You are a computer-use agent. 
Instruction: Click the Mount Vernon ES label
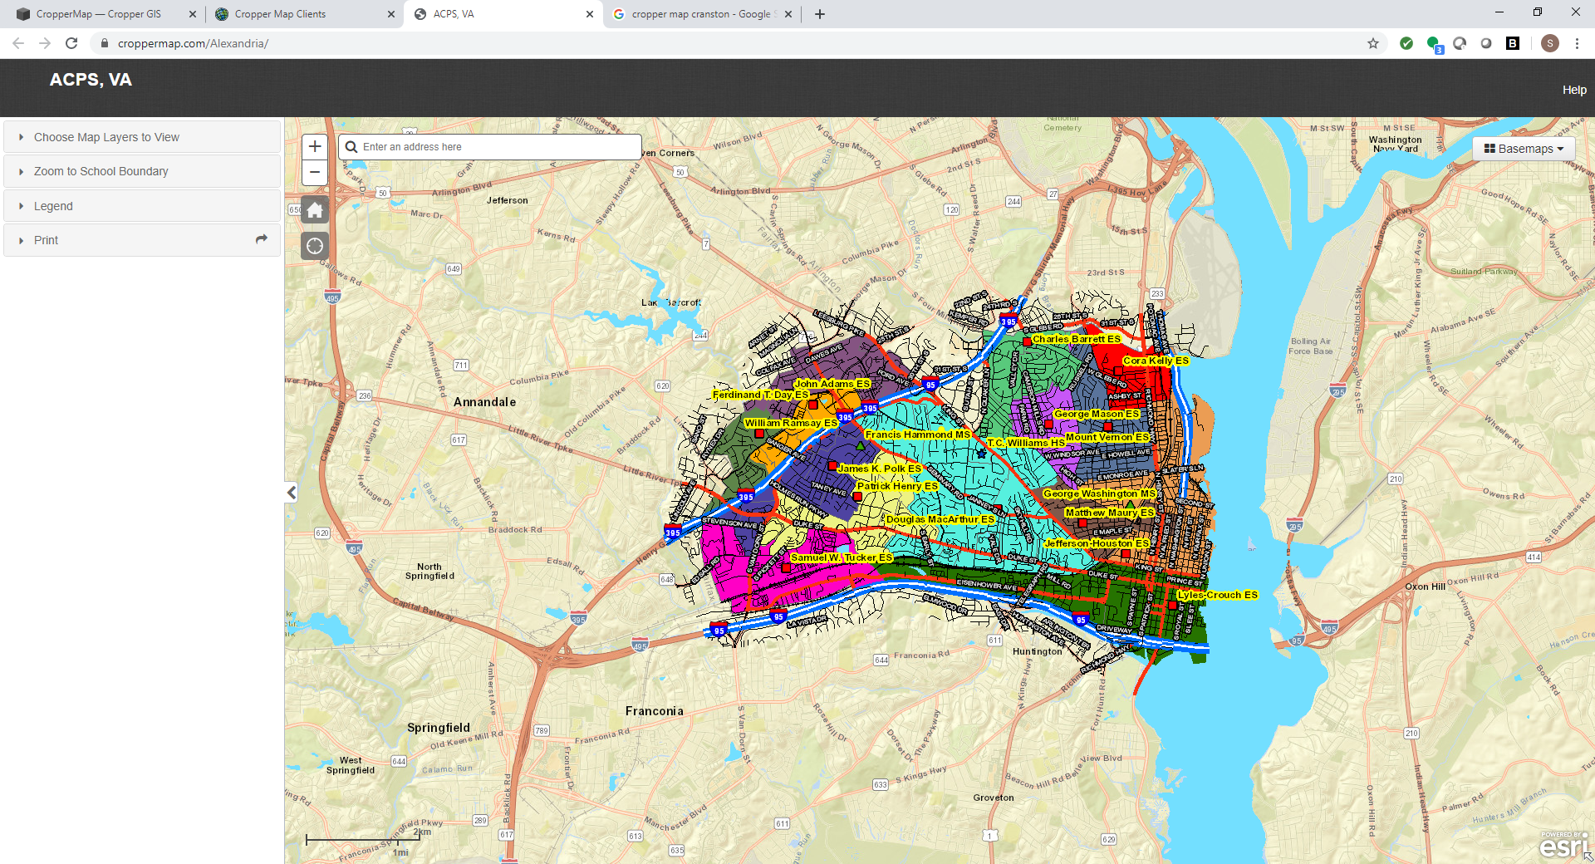[1107, 437]
